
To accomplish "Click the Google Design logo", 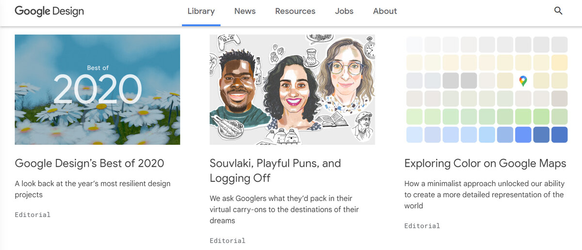I will click(x=49, y=11).
